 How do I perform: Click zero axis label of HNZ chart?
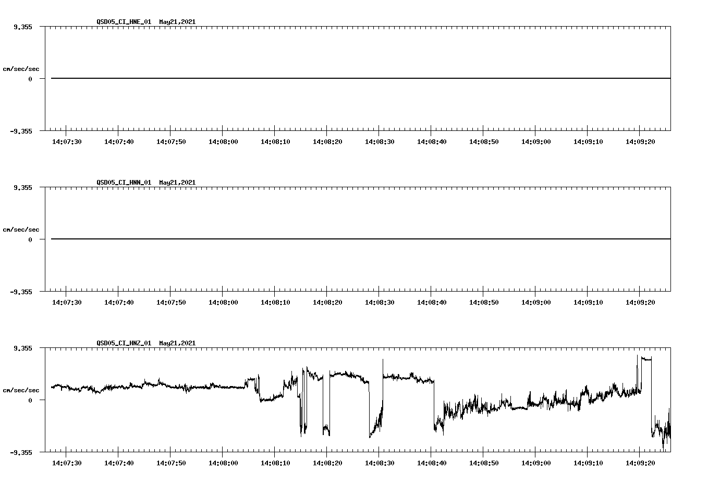pos(30,400)
